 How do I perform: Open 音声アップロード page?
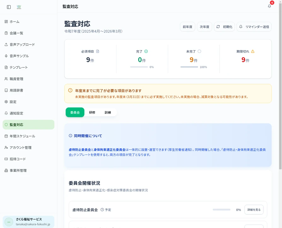pos(28,44)
